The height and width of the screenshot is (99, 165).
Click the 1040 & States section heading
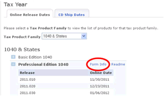(x=22, y=49)
